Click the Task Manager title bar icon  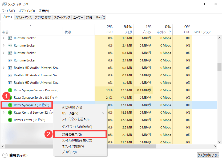4,4
